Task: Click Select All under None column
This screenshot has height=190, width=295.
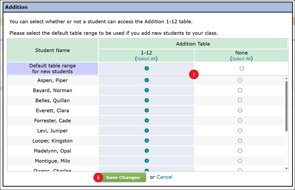Action: pyautogui.click(x=241, y=59)
